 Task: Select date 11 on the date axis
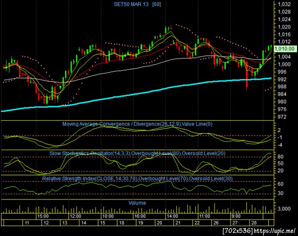click(27, 223)
